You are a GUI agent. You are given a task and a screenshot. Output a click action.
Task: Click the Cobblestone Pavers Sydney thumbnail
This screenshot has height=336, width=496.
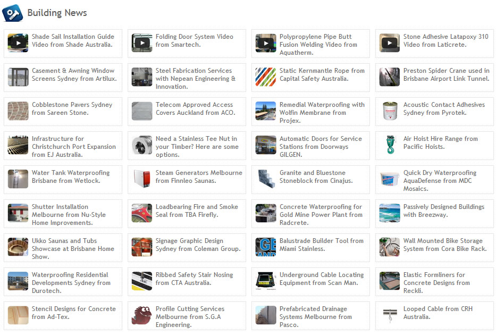point(18,111)
